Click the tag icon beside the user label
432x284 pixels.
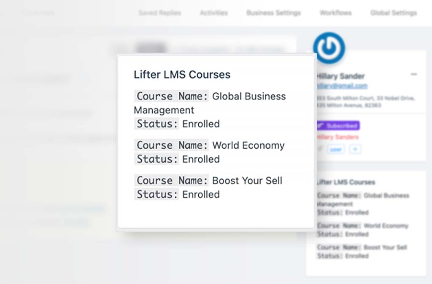click(320, 149)
